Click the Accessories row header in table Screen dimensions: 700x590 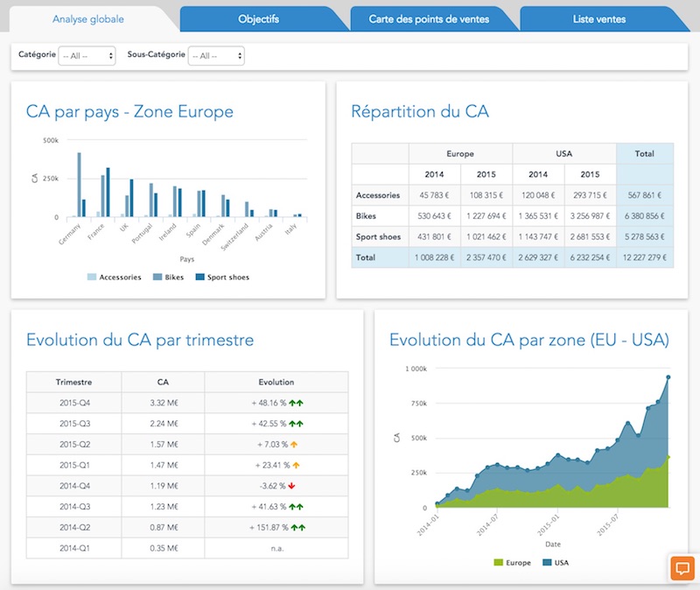(x=380, y=195)
